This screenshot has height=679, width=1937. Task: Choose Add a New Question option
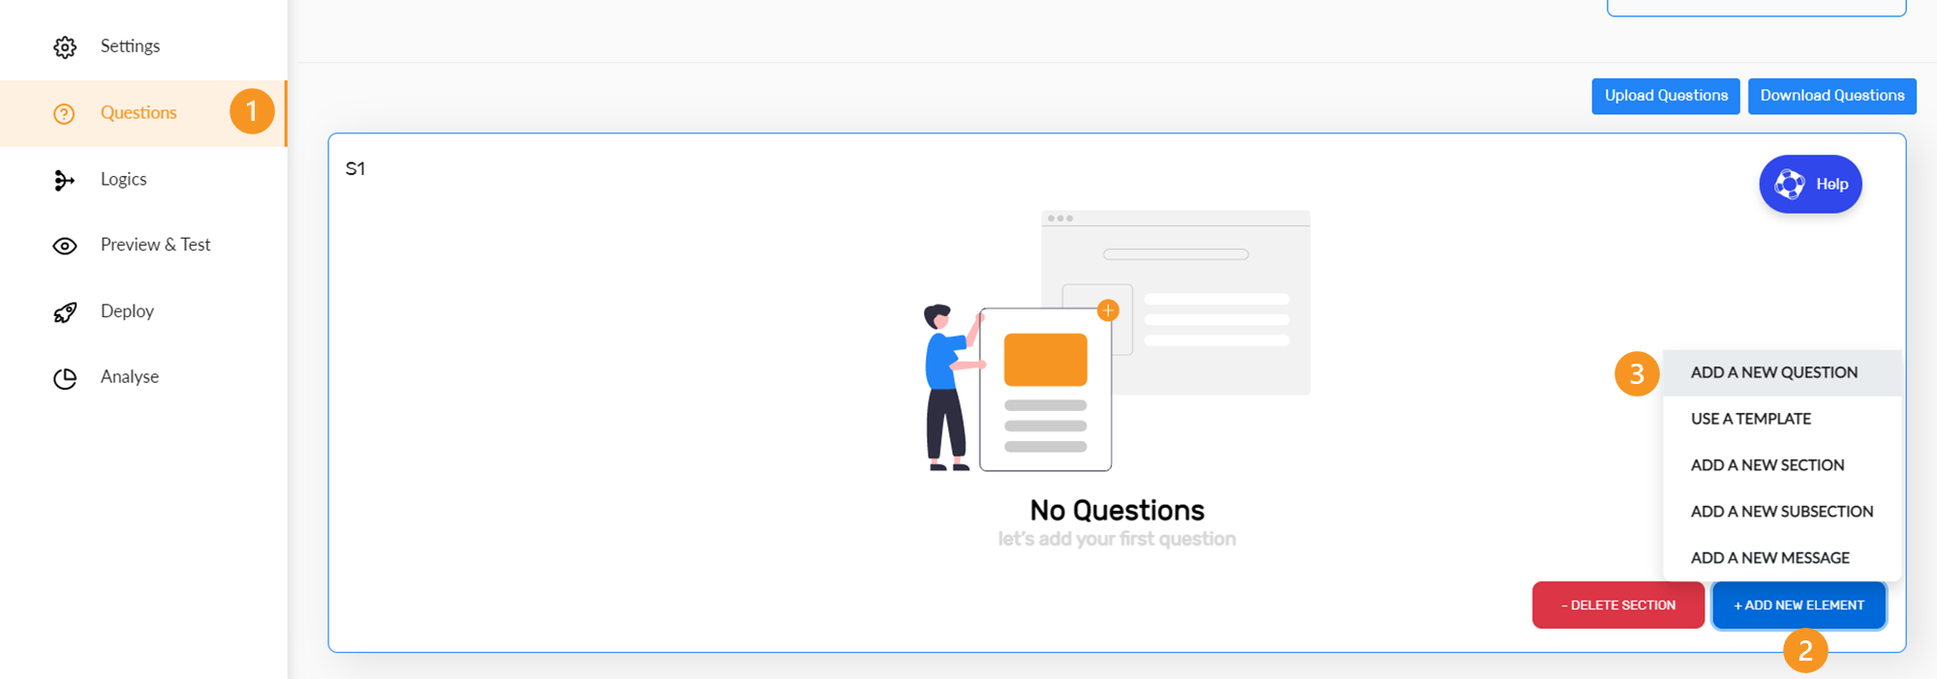1782,372
